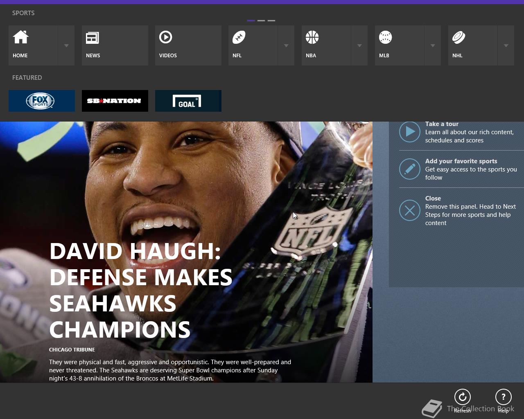Expand the Home tile dropdown arrow
The height and width of the screenshot is (419, 524).
pos(66,45)
